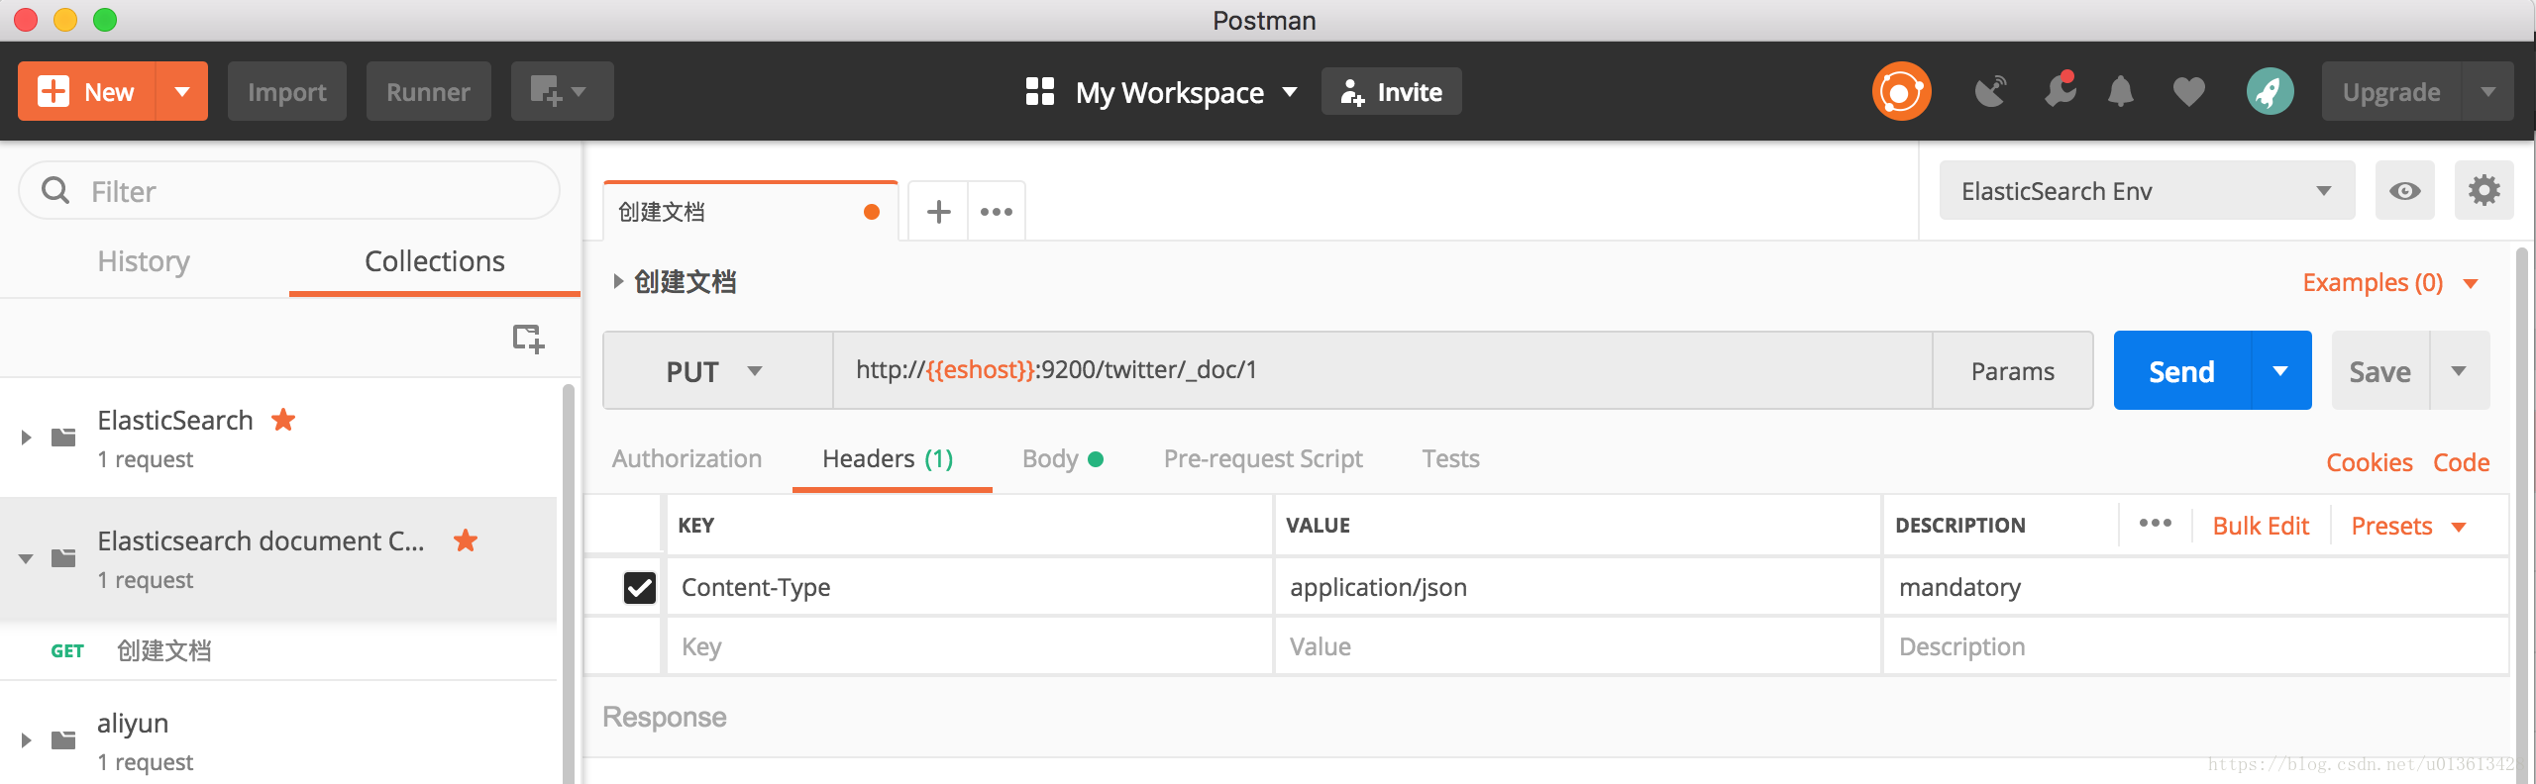Image resolution: width=2536 pixels, height=784 pixels.
Task: Click the environment quick look eye icon
Action: [2404, 190]
